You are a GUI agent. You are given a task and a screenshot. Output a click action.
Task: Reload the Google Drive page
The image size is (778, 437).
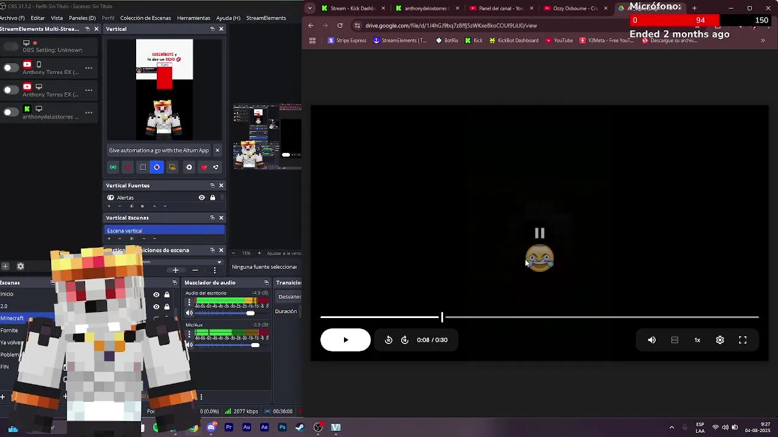pyautogui.click(x=340, y=25)
